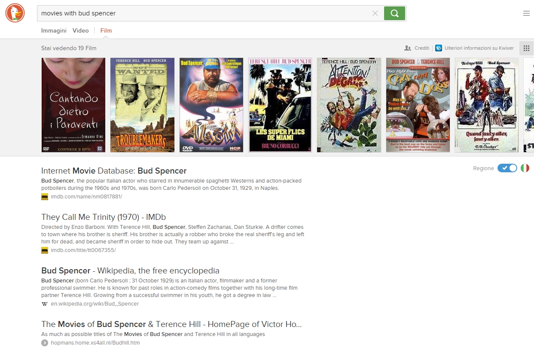Open the Immagini tab
Screen dimensions: 534x354
tap(54, 30)
